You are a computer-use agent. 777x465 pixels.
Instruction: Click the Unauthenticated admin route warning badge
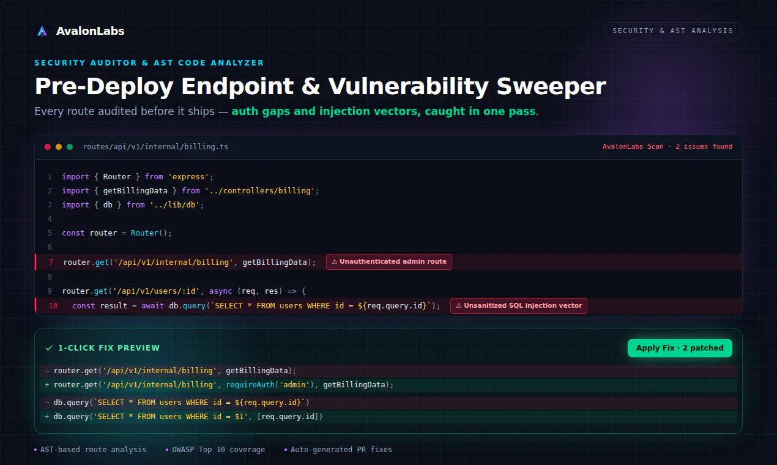point(389,261)
